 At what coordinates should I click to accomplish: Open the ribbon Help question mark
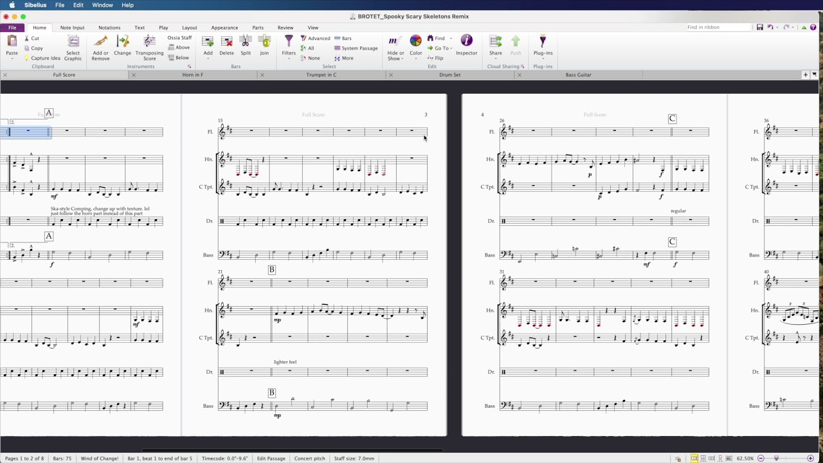coord(813,28)
